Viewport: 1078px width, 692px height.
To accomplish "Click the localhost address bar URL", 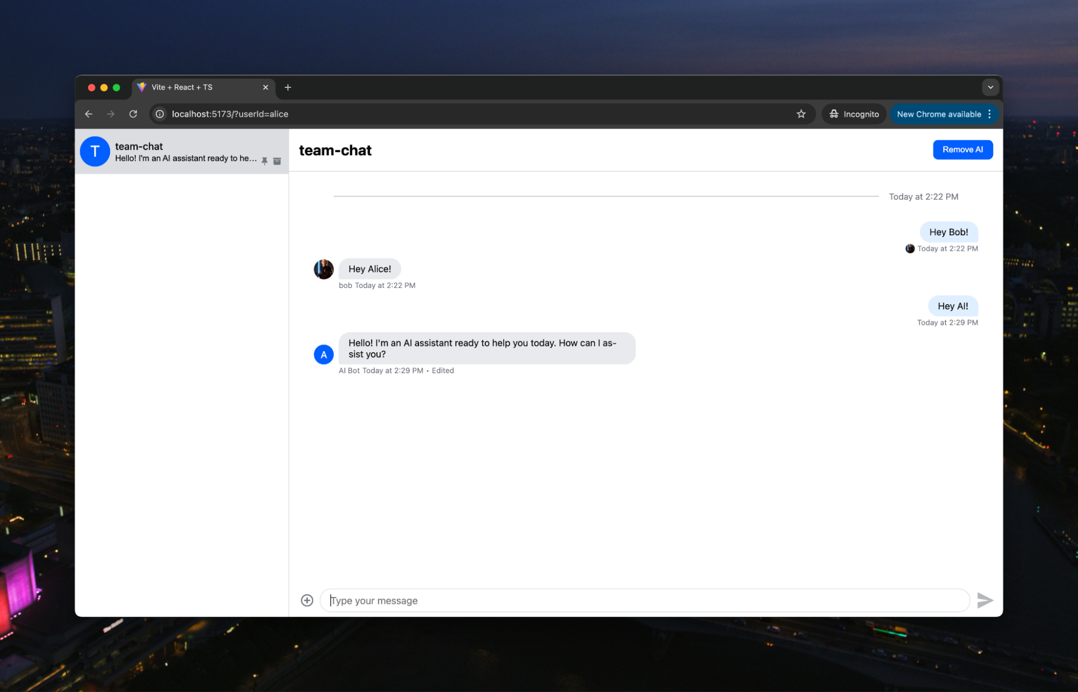I will pos(230,114).
